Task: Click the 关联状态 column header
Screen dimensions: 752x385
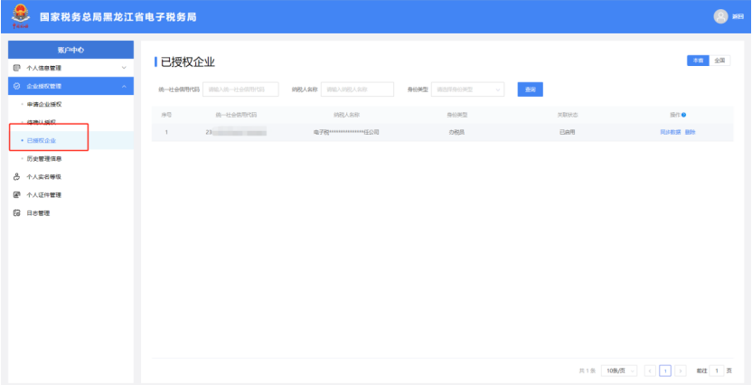Action: tap(567, 115)
